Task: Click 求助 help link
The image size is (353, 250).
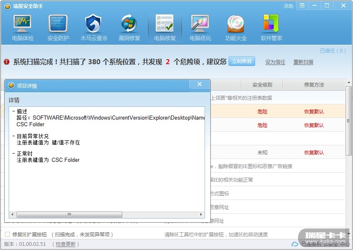Action: click(289, 6)
